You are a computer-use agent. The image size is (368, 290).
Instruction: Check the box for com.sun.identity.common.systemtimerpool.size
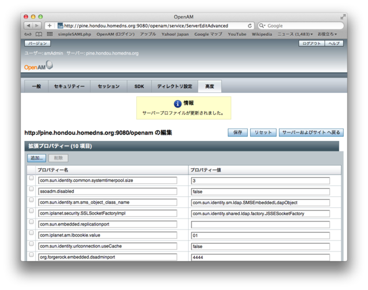(32, 178)
